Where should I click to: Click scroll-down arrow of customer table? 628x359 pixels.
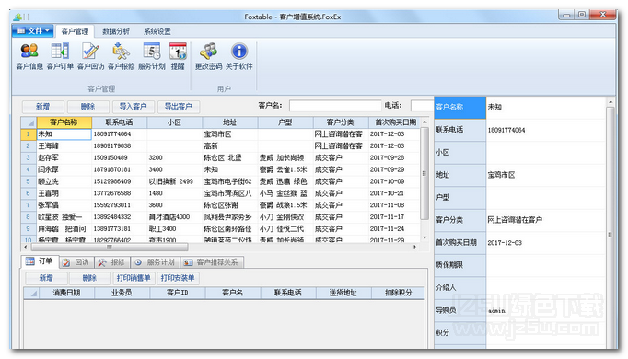click(x=424, y=237)
